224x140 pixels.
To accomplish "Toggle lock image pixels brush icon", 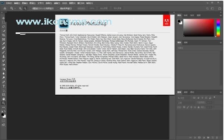I will click(x=188, y=107).
